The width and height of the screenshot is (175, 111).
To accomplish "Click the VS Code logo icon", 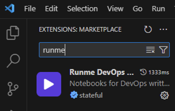I will coord(10,8).
